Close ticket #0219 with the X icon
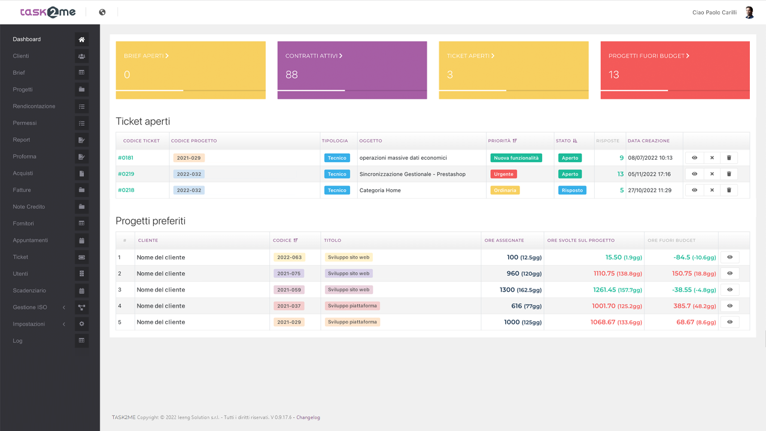Image resolution: width=766 pixels, height=431 pixels. 712,174
